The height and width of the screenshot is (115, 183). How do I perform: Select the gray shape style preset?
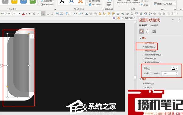click(5, 2)
